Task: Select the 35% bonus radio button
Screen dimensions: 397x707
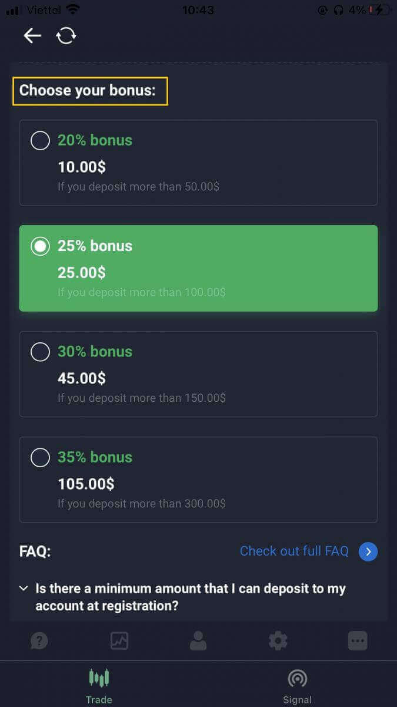Action: click(x=40, y=457)
